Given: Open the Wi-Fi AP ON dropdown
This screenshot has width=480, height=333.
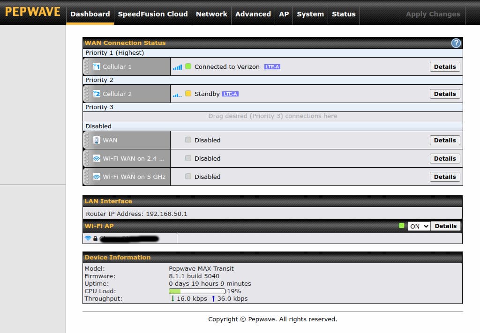Looking at the screenshot, I should [419, 226].
